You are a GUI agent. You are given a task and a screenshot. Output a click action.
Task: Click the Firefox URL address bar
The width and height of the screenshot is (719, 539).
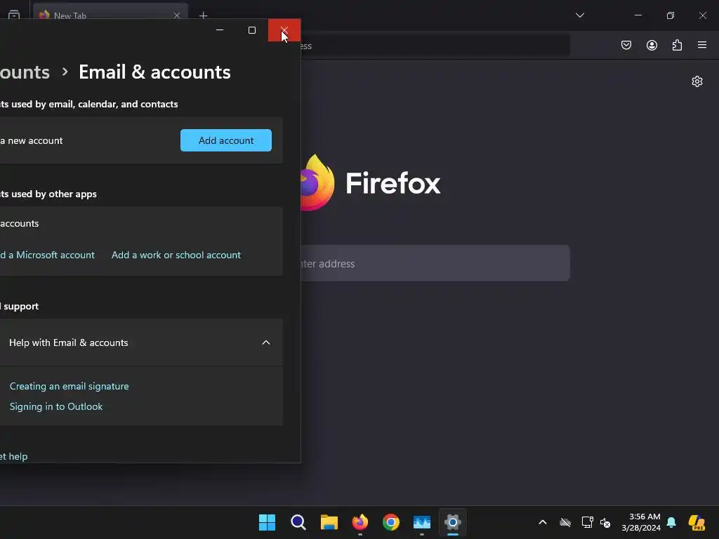(435, 46)
